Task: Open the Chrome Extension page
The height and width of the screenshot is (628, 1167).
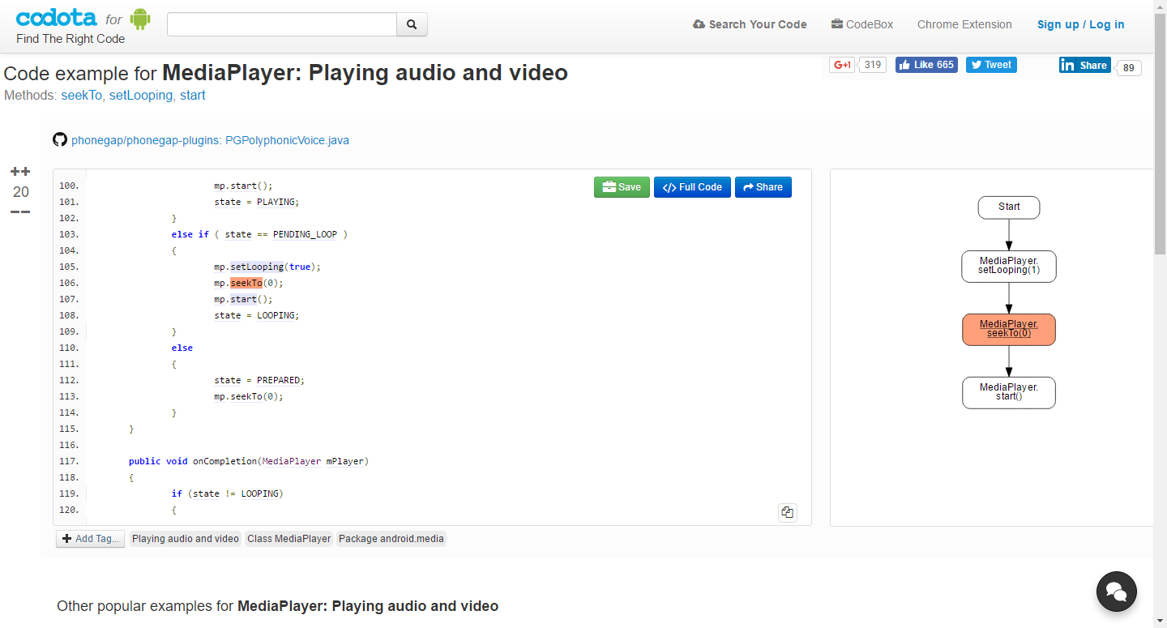Action: (x=964, y=24)
